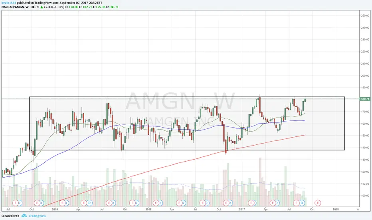Click the 100.00 price axis label

pyautogui.click(x=365, y=196)
